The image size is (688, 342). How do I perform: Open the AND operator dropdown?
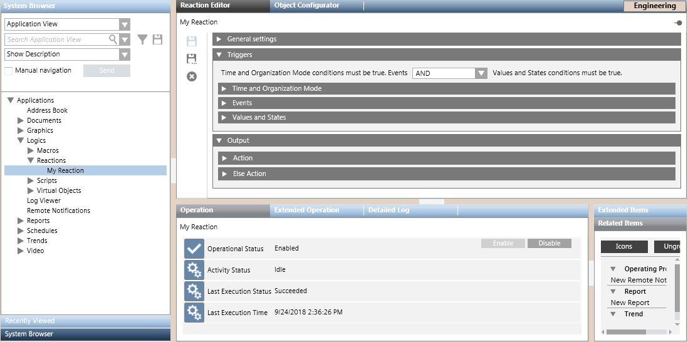(481, 73)
